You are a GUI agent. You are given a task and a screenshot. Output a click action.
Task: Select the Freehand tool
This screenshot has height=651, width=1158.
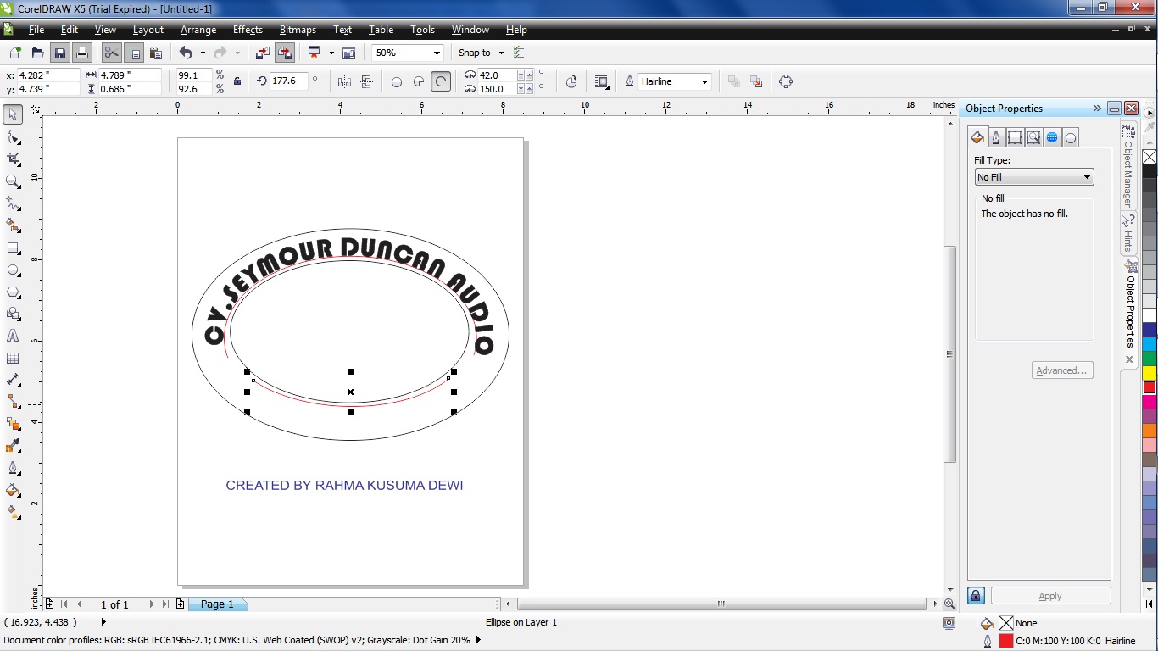[x=13, y=203]
